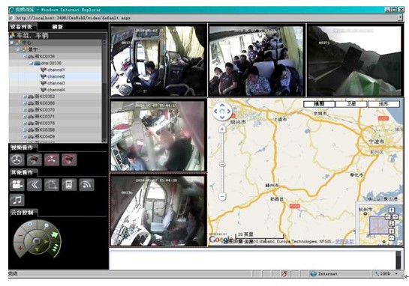
Task: Click the first video operation wheel icon
Action: click(x=17, y=159)
